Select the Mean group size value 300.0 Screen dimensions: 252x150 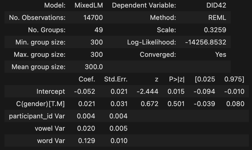(94, 67)
